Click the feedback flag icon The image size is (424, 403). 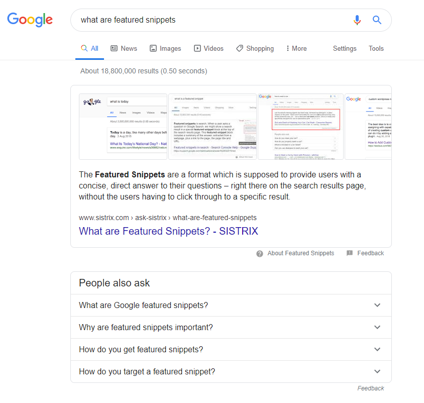point(349,253)
